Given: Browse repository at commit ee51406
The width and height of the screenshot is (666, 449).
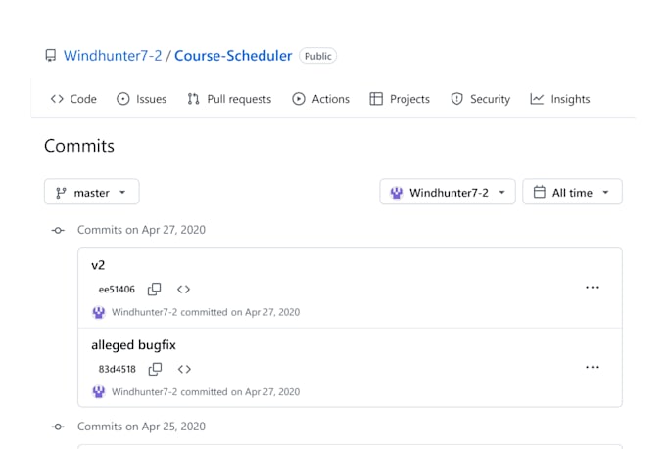Looking at the screenshot, I should click(x=183, y=290).
